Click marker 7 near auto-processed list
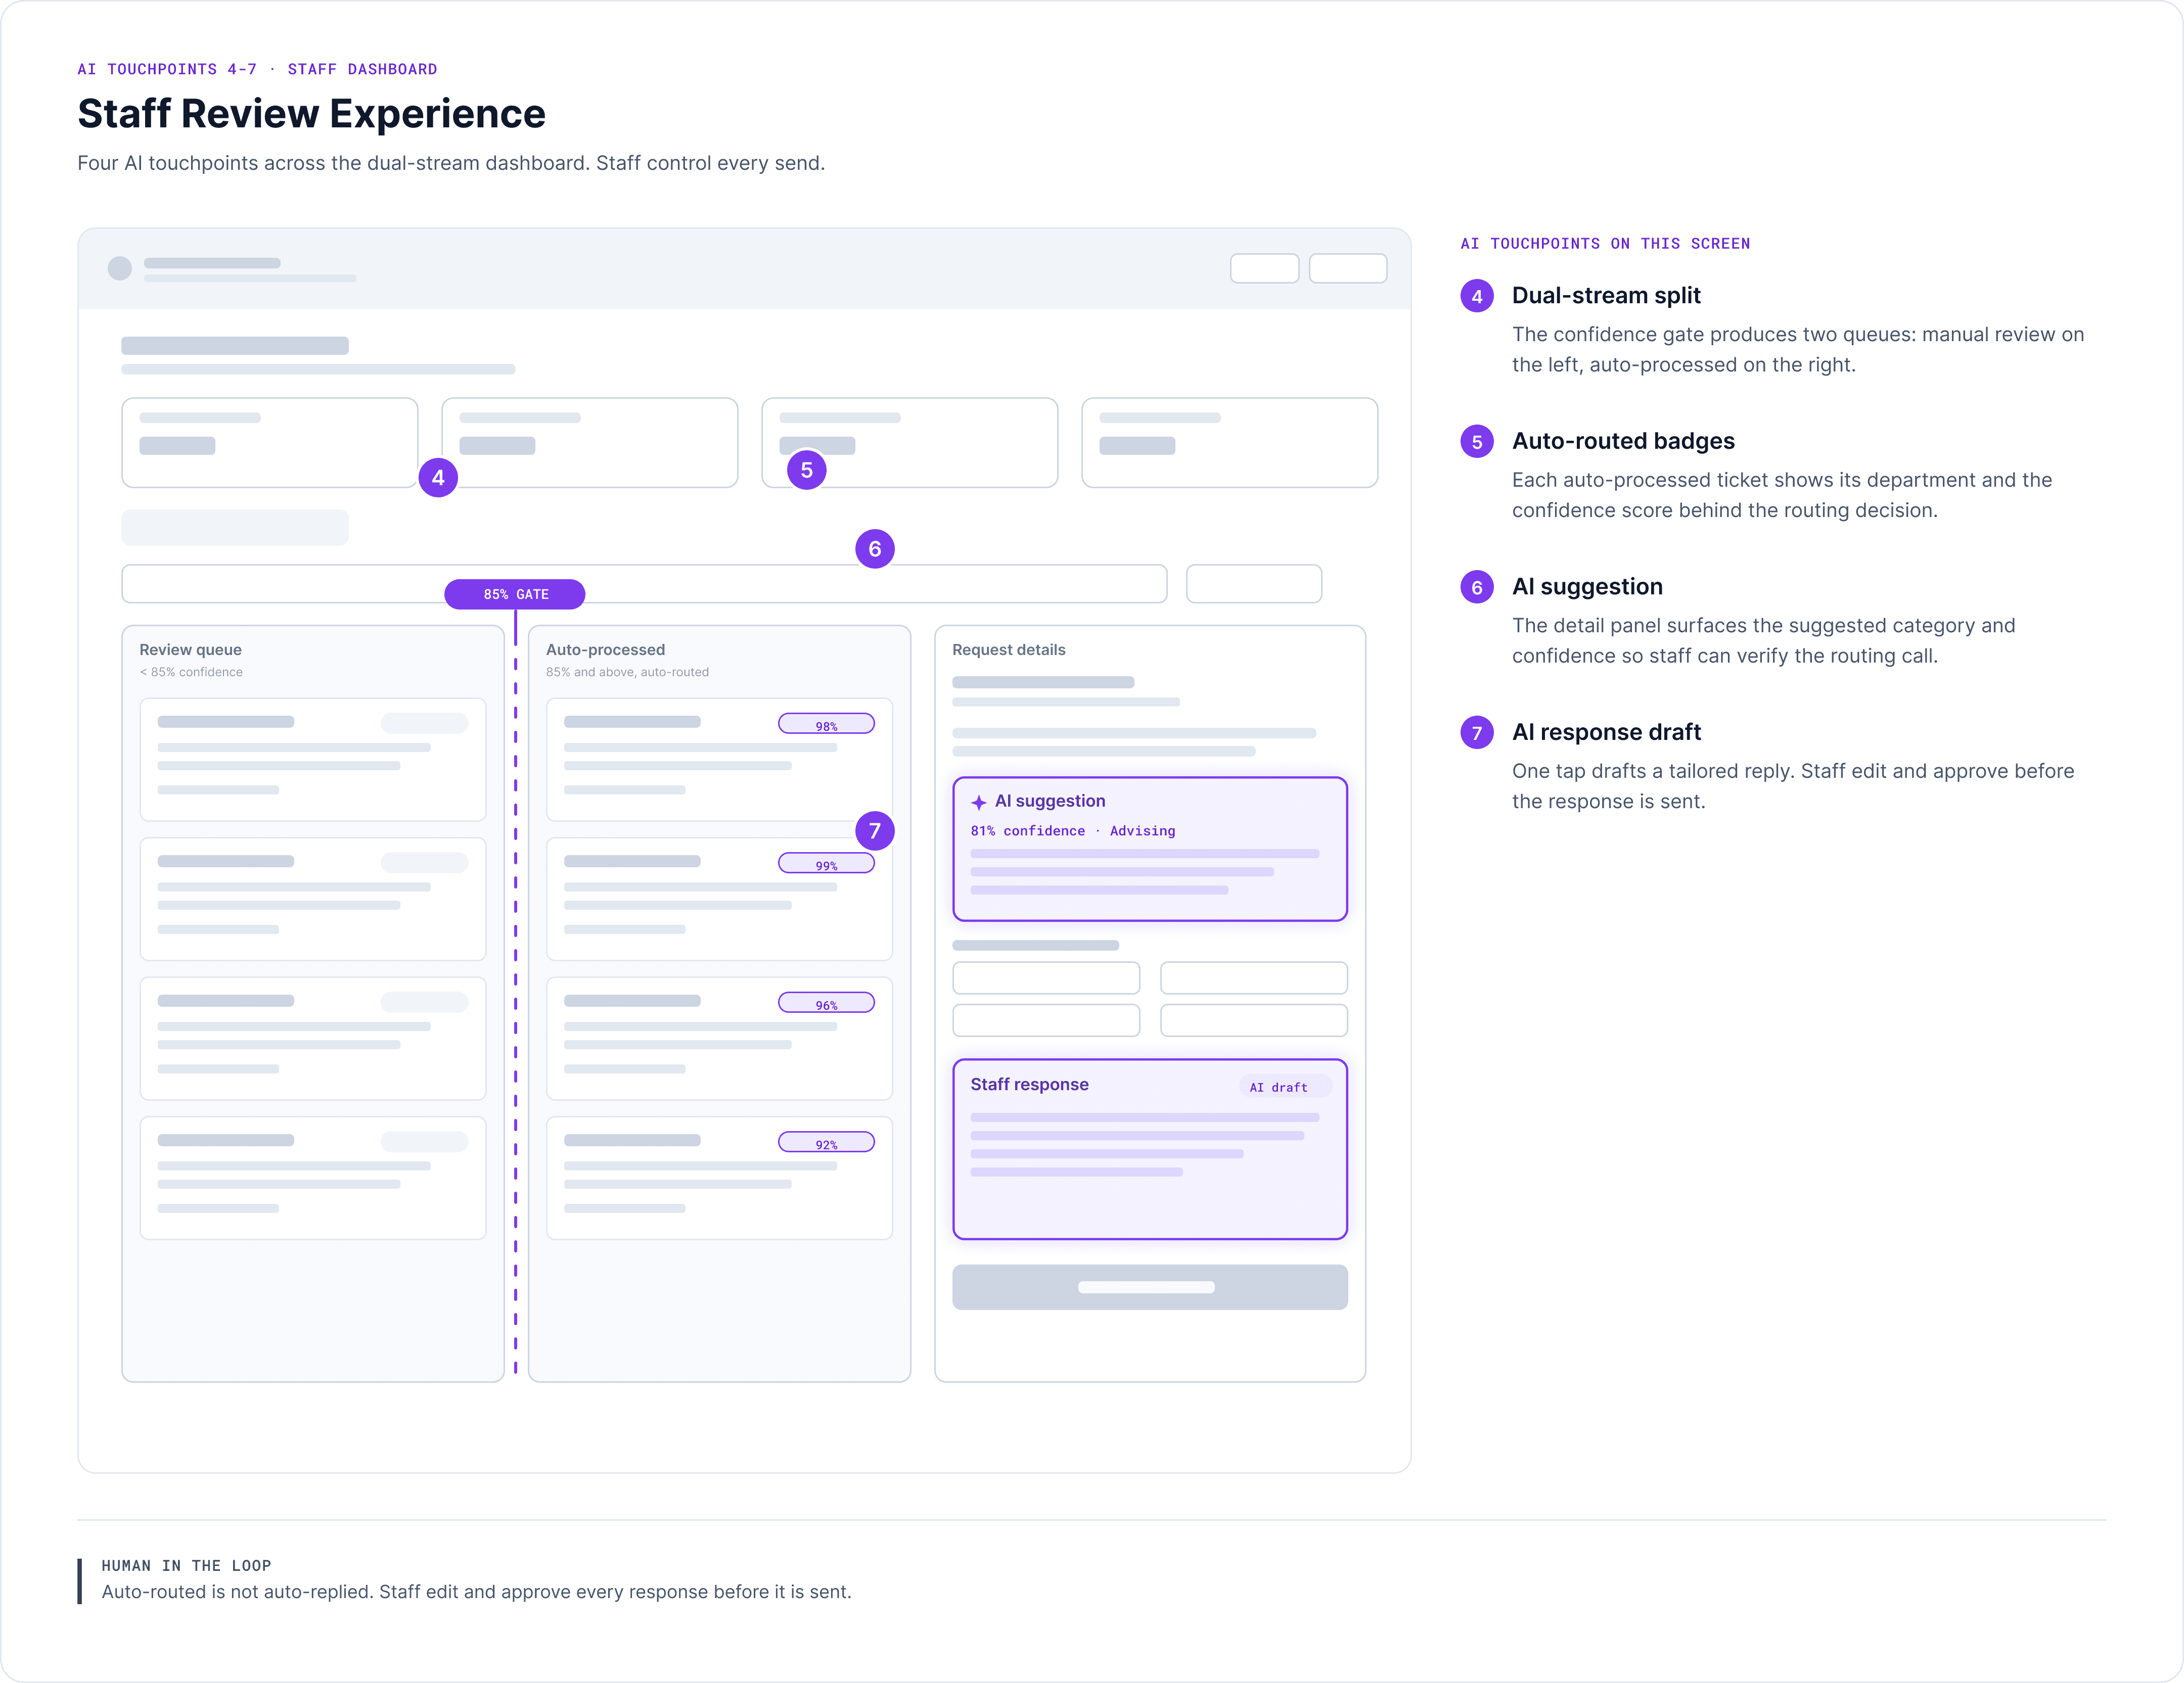This screenshot has height=1683, width=2184. pos(875,830)
